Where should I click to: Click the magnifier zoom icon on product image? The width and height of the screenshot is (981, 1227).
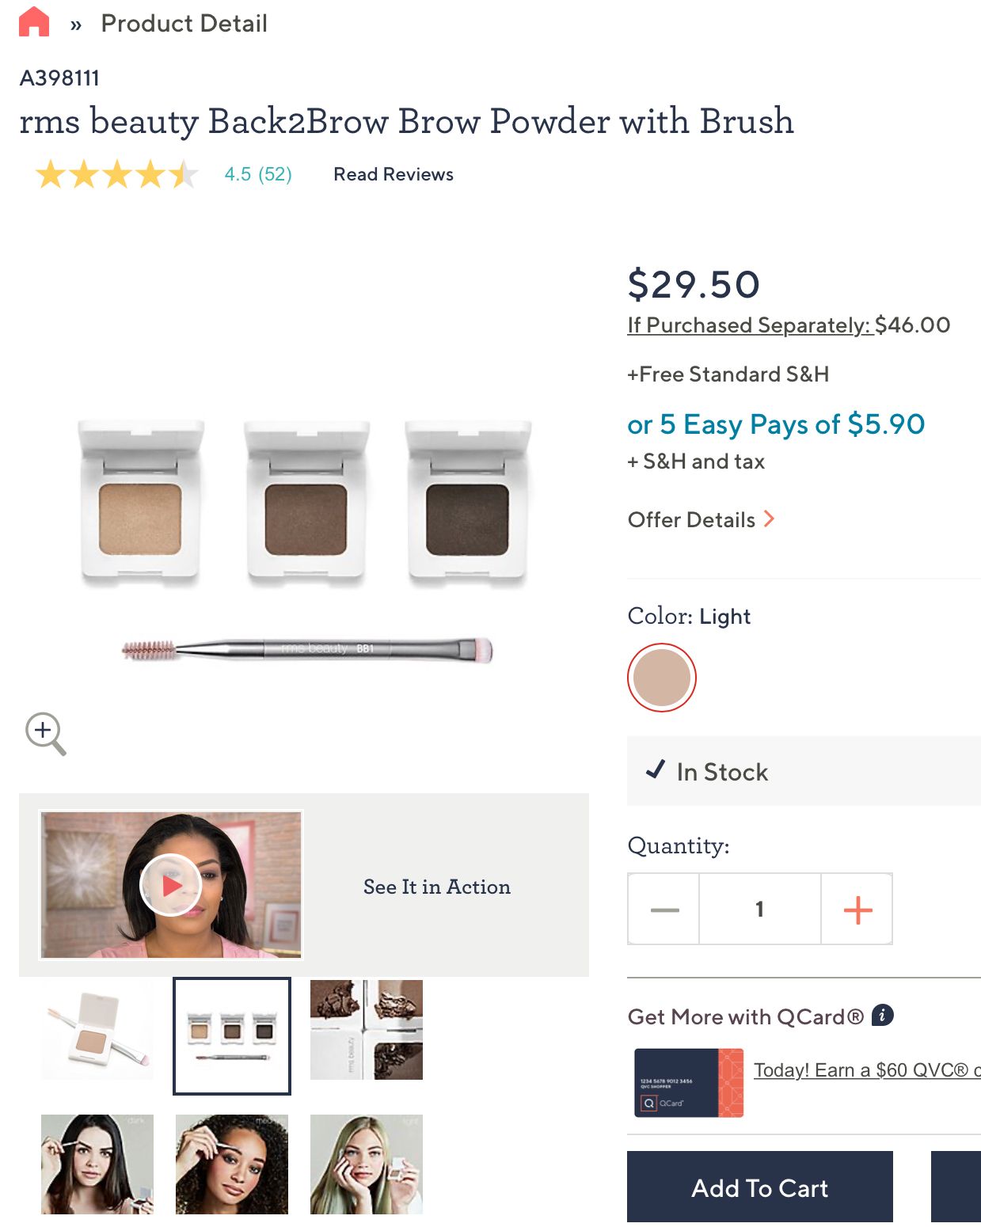[x=45, y=733]
